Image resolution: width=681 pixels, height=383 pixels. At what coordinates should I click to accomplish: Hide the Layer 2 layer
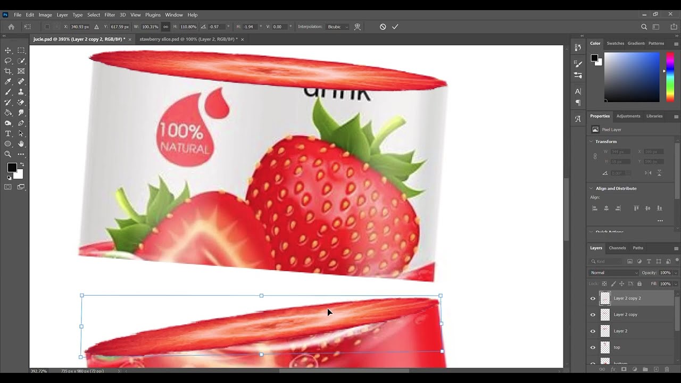[593, 331]
